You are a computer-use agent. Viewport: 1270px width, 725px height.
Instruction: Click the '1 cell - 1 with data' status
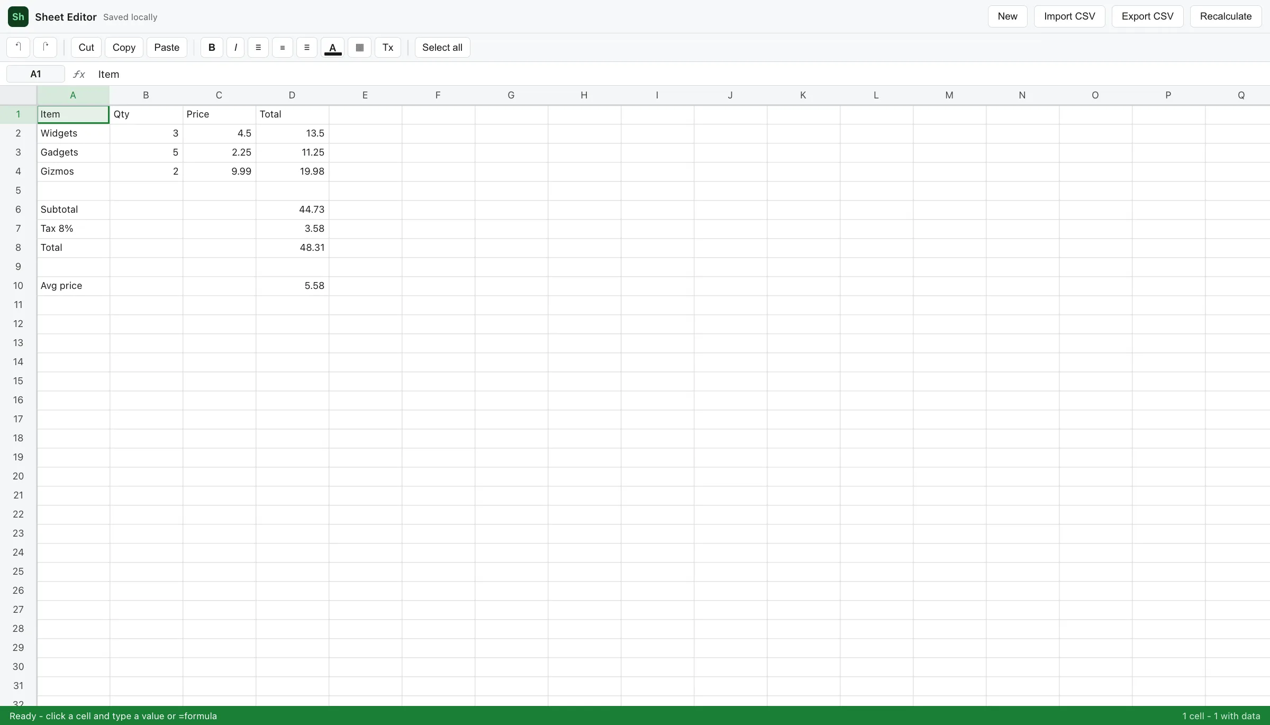(1221, 716)
